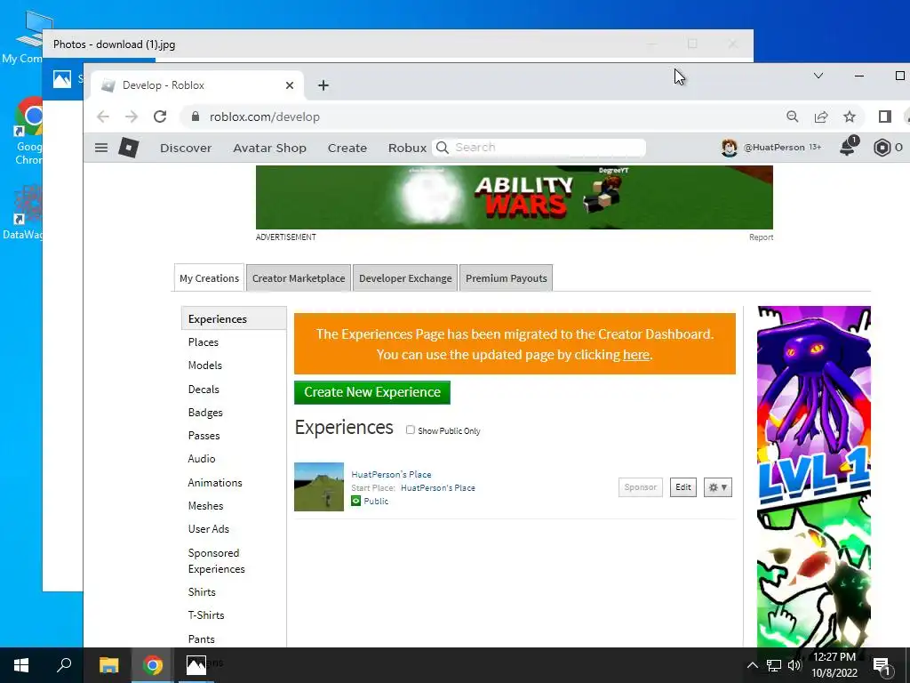Open taskbar search icon
Image resolution: width=910 pixels, height=683 pixels.
click(x=64, y=664)
